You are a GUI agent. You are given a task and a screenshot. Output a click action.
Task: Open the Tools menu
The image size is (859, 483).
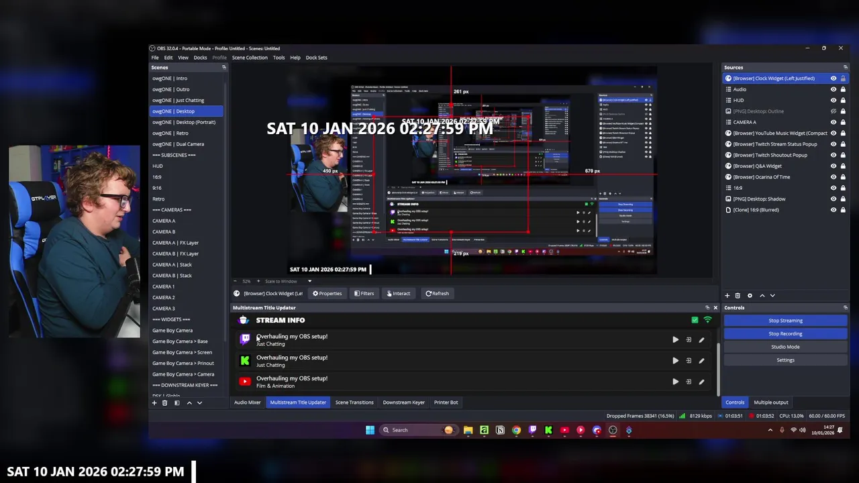coord(279,58)
